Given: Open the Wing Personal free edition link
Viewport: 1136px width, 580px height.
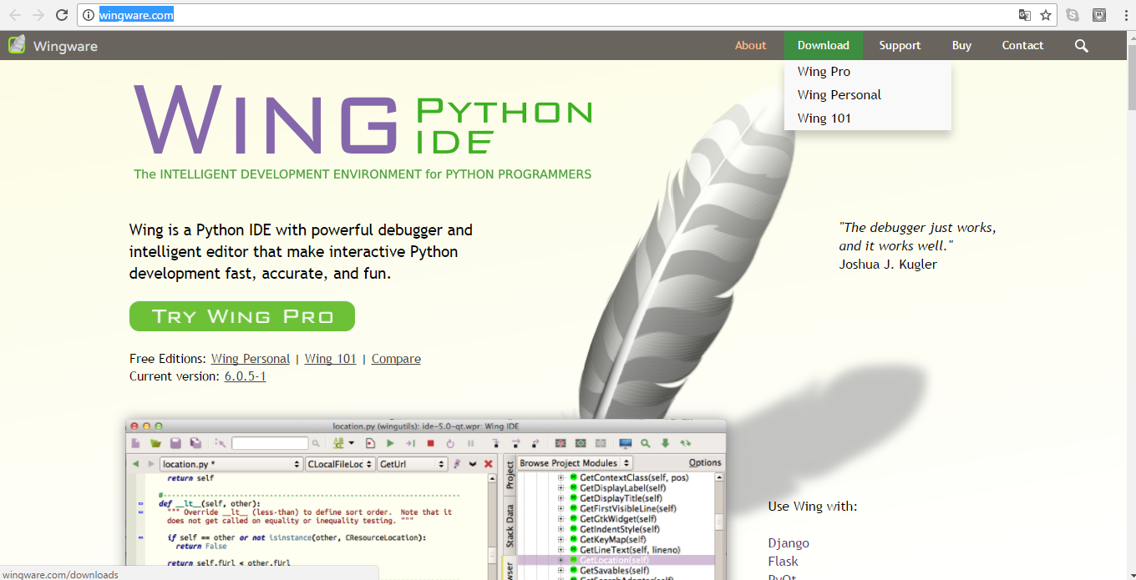Looking at the screenshot, I should pyautogui.click(x=251, y=359).
